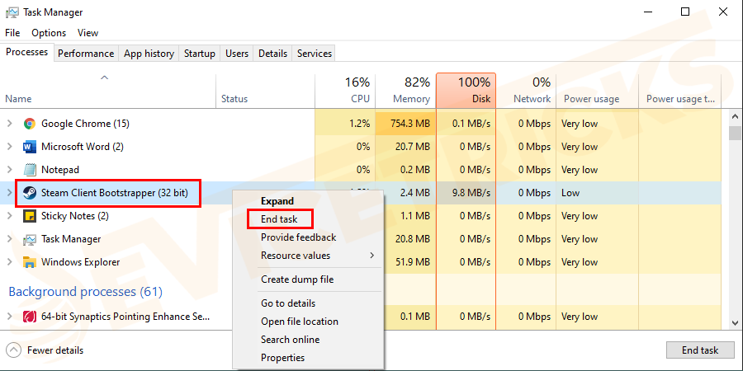Click the Microsoft Word process icon
The image size is (743, 371).
pos(30,147)
